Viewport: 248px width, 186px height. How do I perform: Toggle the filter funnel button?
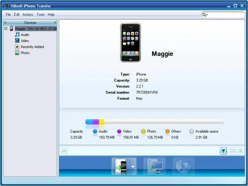[223, 151]
